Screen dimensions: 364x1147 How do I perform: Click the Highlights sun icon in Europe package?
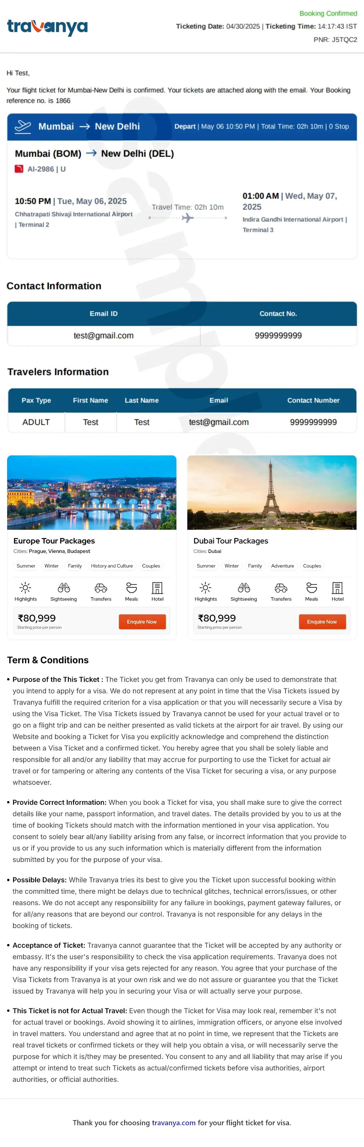click(25, 587)
